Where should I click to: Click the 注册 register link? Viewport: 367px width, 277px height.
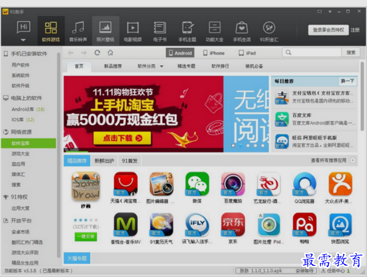coord(355,30)
